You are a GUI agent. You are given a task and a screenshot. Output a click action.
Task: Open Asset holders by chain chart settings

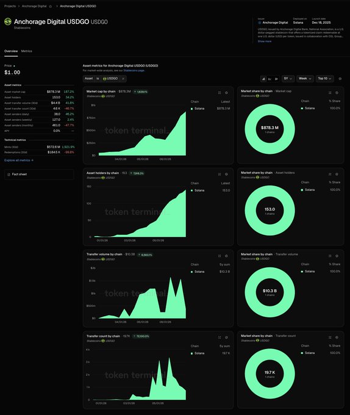click(x=226, y=174)
